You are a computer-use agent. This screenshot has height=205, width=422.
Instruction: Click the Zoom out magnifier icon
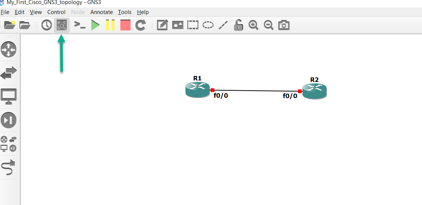tap(268, 25)
